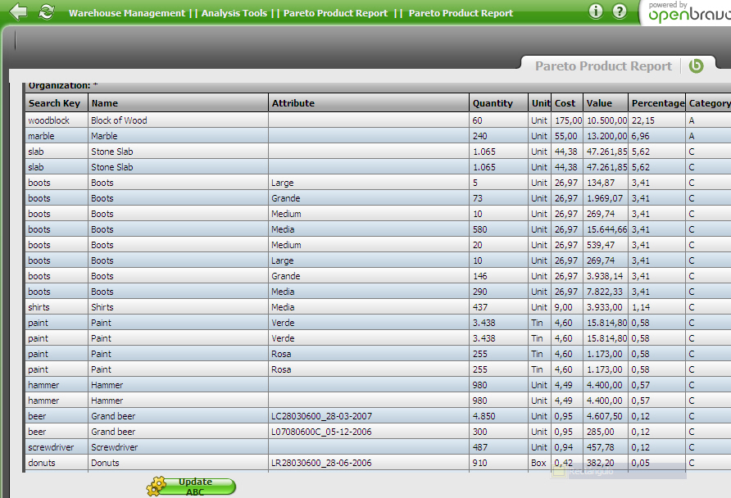
Task: Click the Name column header
Action: 104,103
